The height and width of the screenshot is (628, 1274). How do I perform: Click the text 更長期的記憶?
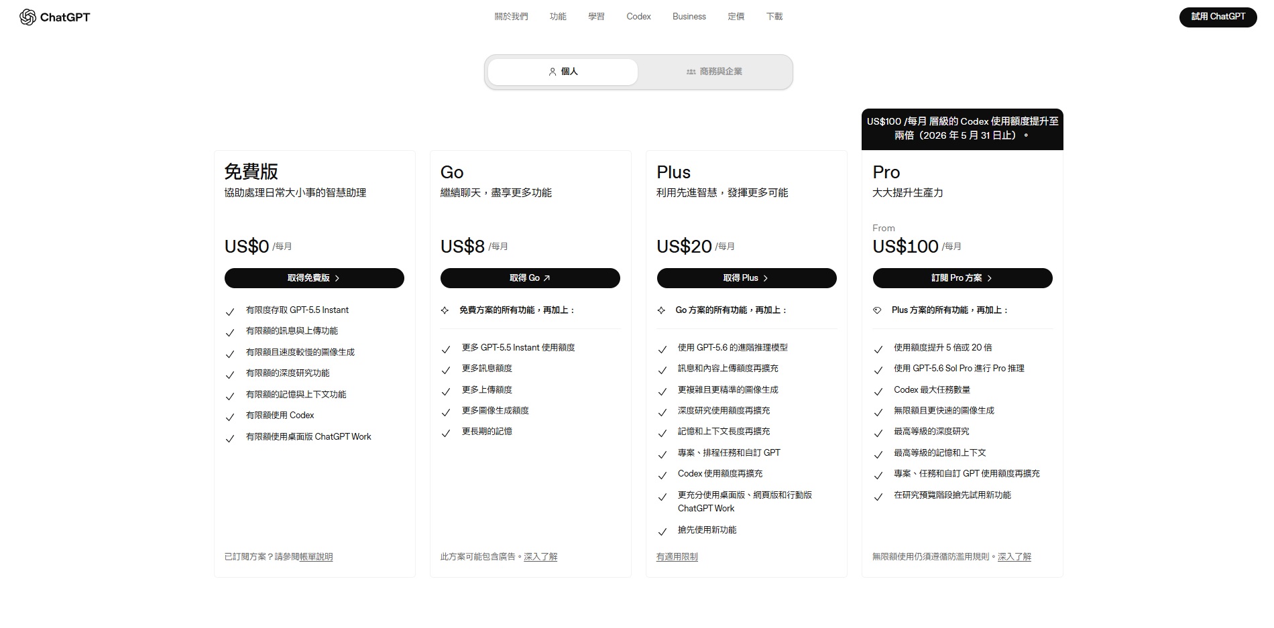487,432
